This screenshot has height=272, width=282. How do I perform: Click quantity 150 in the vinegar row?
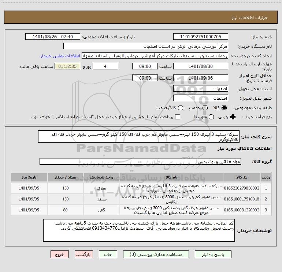[66, 188]
